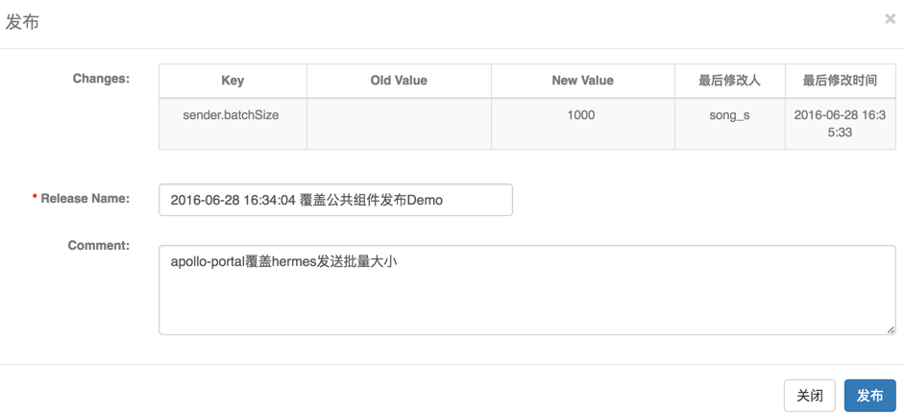Click the song_s modifier cell
The image size is (905, 415).
[x=729, y=115]
